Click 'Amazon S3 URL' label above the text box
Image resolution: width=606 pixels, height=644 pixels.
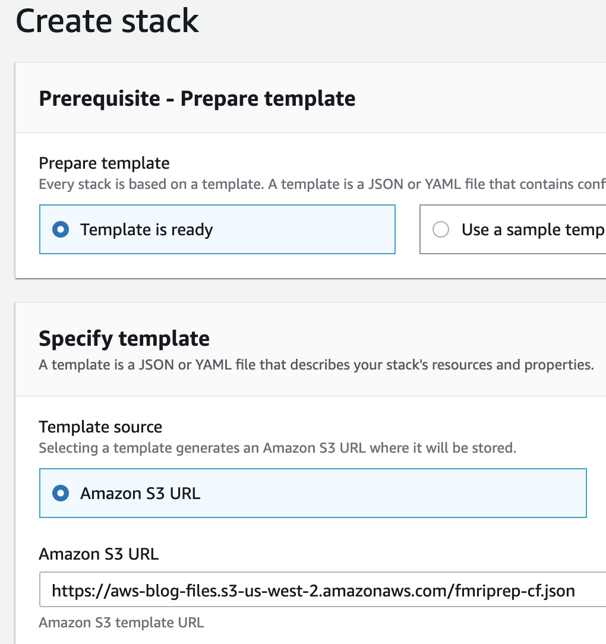coord(99,554)
